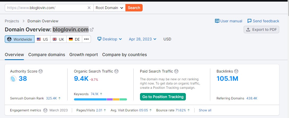Click green segment of keywords bar
The width and height of the screenshot is (289, 118).
(123, 99)
